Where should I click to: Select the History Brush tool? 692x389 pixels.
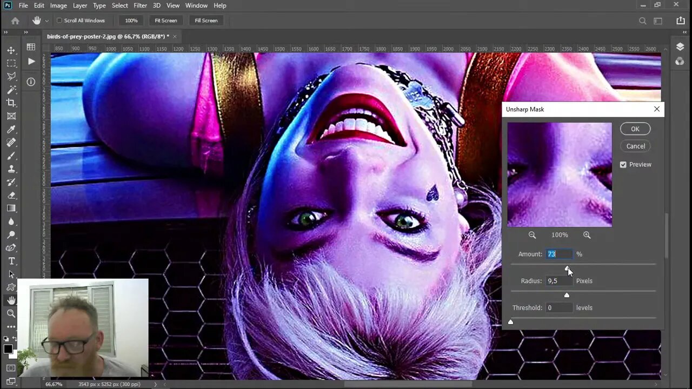point(11,182)
